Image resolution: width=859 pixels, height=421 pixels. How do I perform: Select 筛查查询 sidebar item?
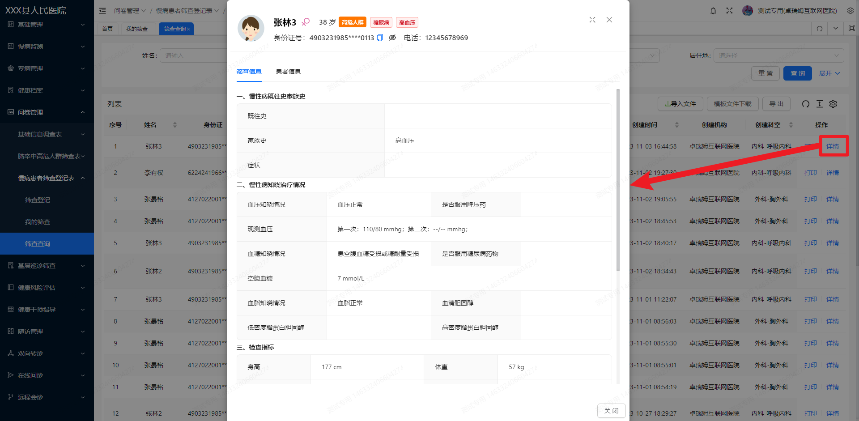pyautogui.click(x=47, y=244)
